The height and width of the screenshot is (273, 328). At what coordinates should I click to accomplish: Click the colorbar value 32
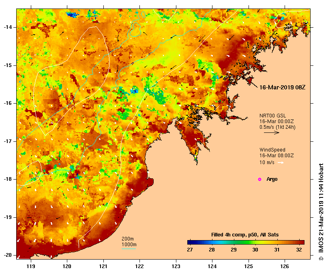click(x=299, y=250)
